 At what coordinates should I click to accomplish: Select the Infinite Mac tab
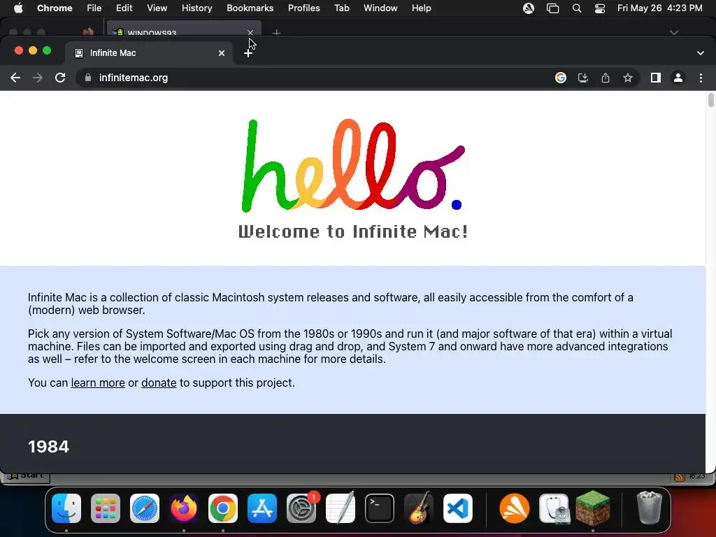point(150,53)
